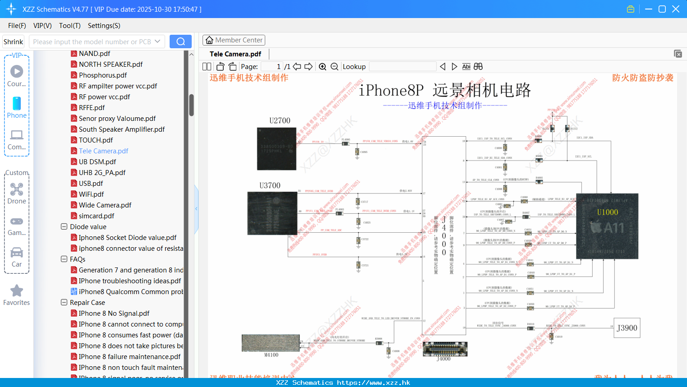This screenshot has width=687, height=387.
Task: Go to the previous page arrow
Action: tap(297, 66)
